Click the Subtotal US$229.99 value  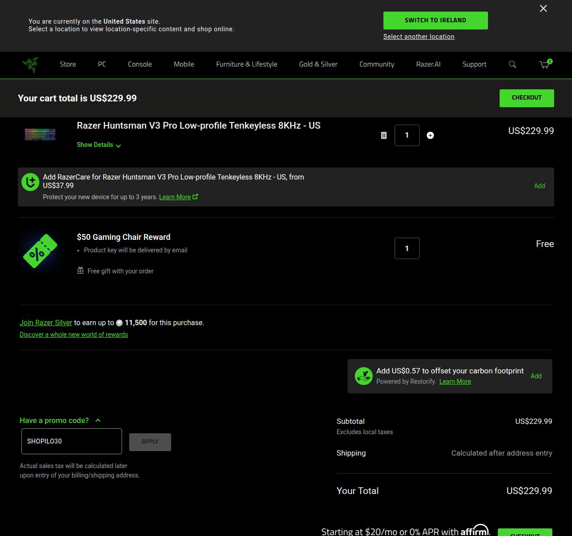pos(534,421)
